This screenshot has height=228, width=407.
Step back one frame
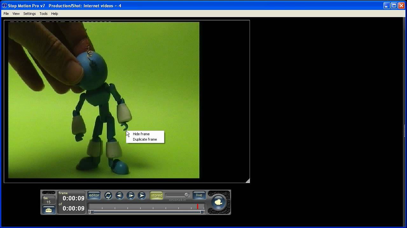(x=119, y=195)
